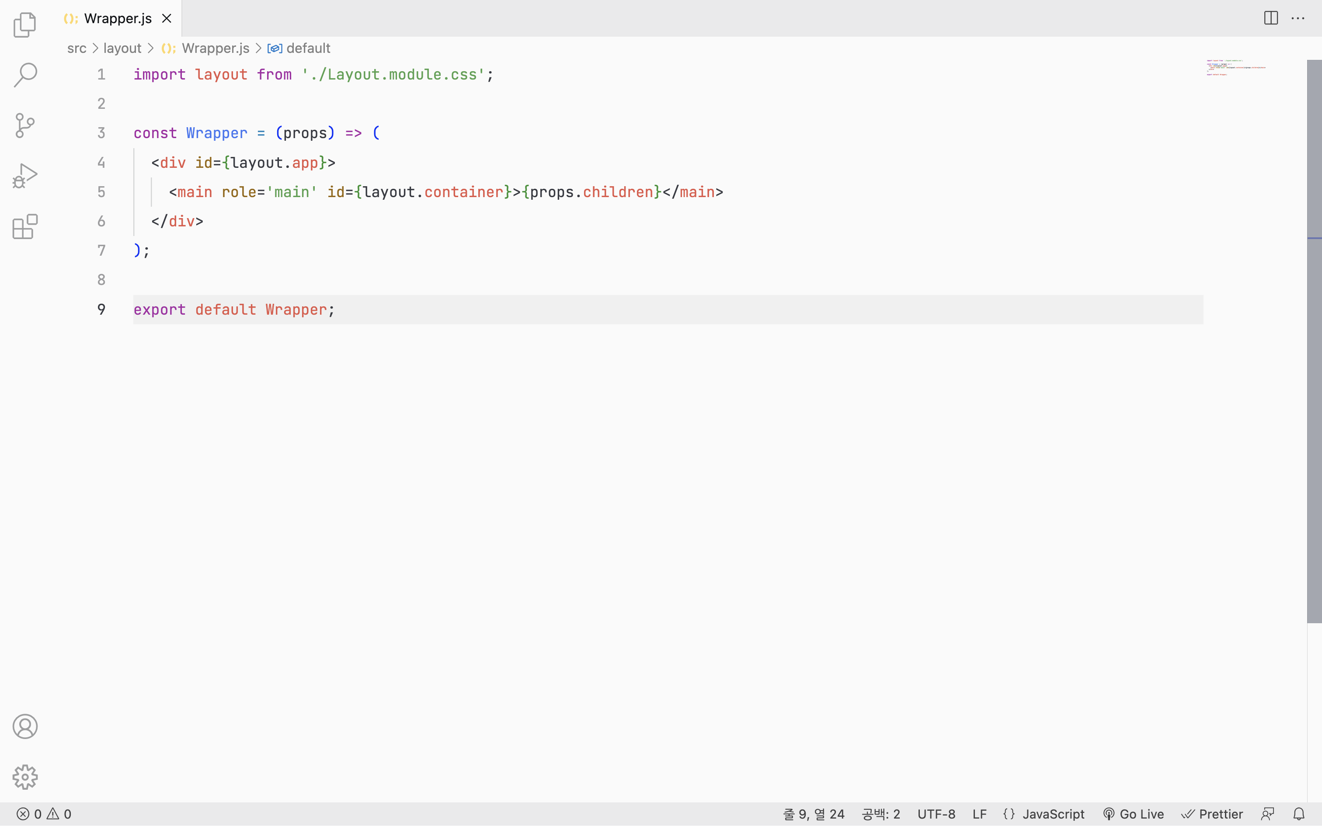This screenshot has height=826, width=1322.
Task: Toggle Go Live server
Action: (1134, 814)
